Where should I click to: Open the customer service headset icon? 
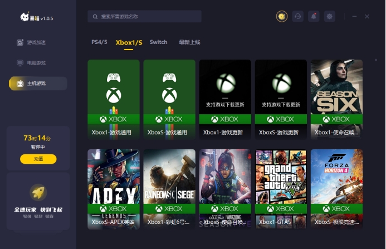(297, 17)
